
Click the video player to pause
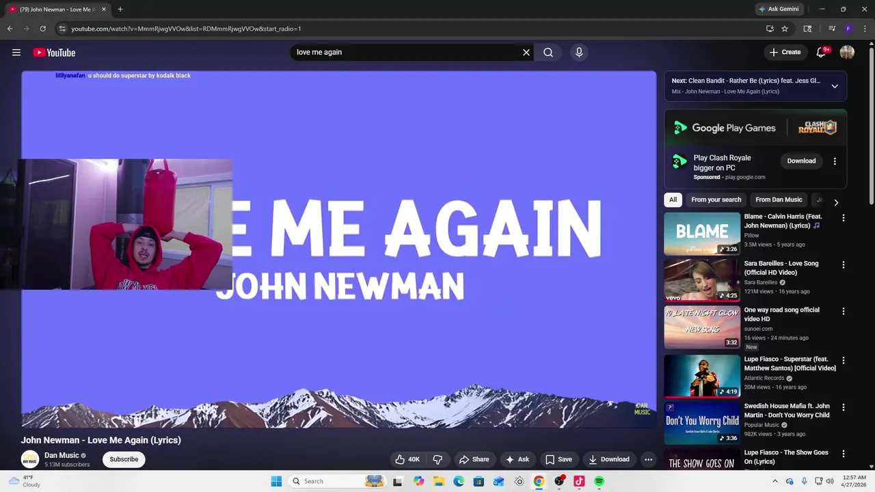click(x=338, y=249)
